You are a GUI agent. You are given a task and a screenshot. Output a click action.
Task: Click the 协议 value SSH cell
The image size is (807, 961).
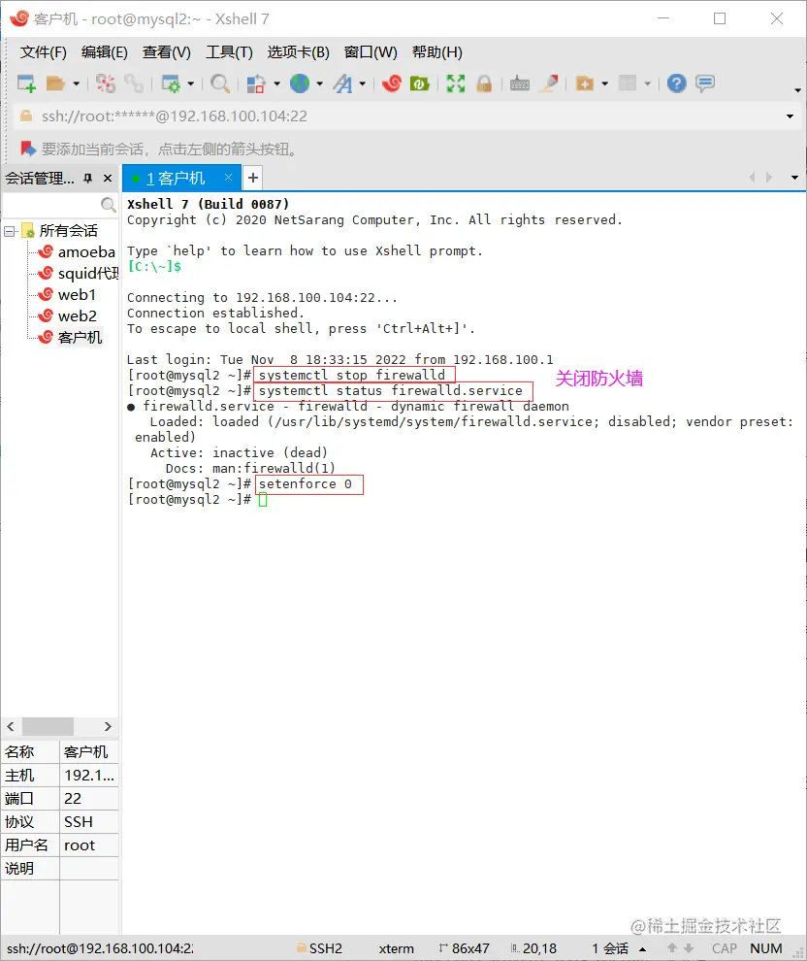89,822
